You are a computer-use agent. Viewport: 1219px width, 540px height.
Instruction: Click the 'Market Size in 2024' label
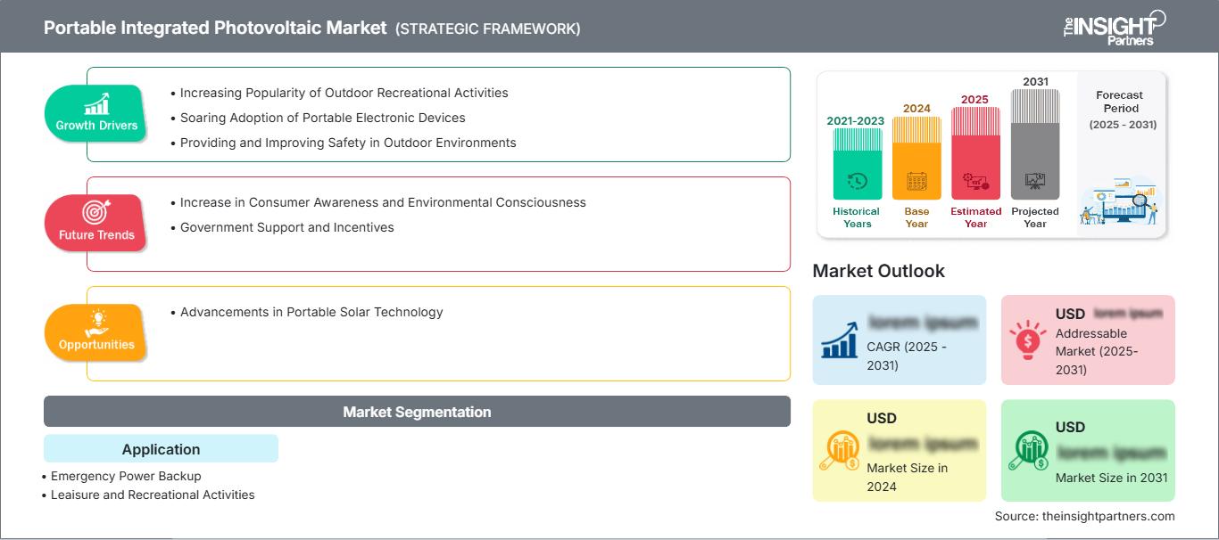point(907,477)
